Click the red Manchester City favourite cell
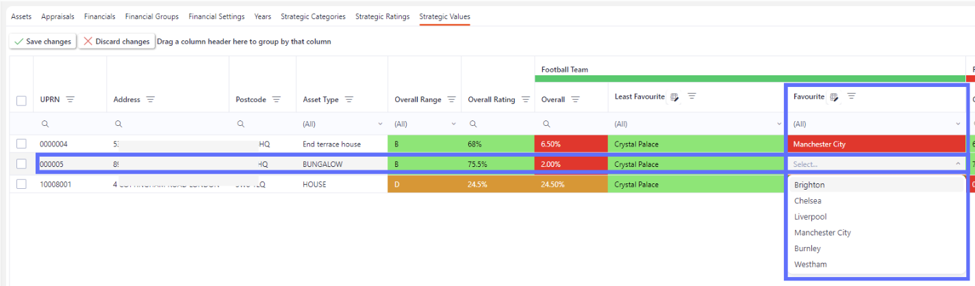 coord(877,144)
